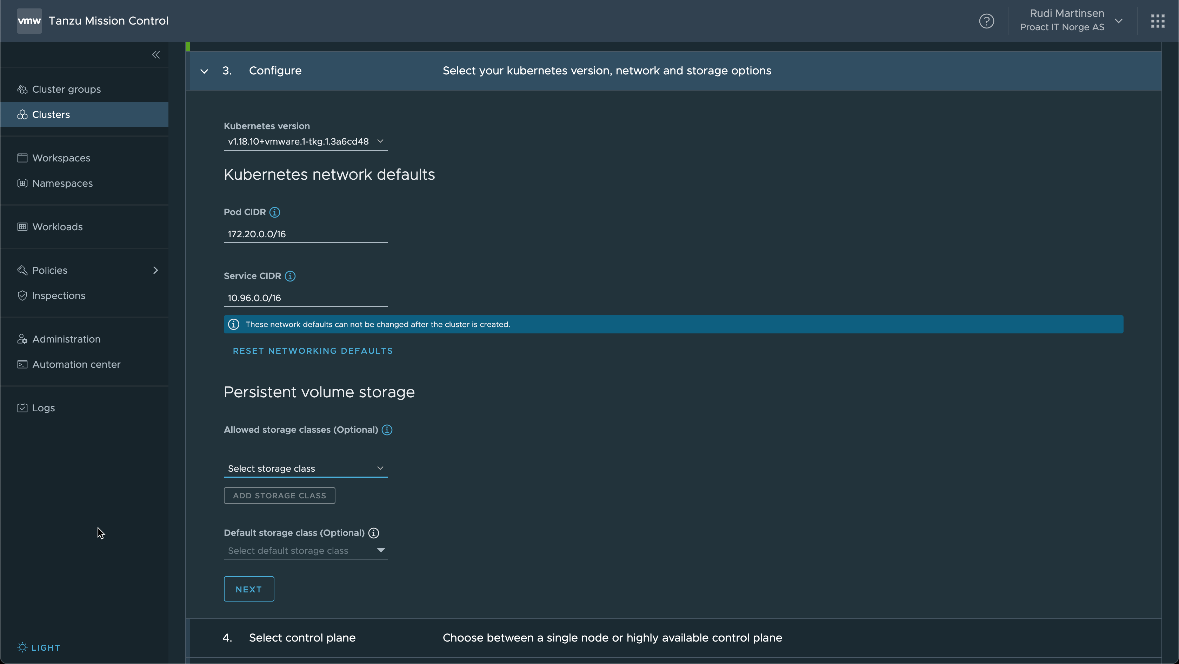
Task: Click the Clusters icon in sidebar
Action: 22,114
